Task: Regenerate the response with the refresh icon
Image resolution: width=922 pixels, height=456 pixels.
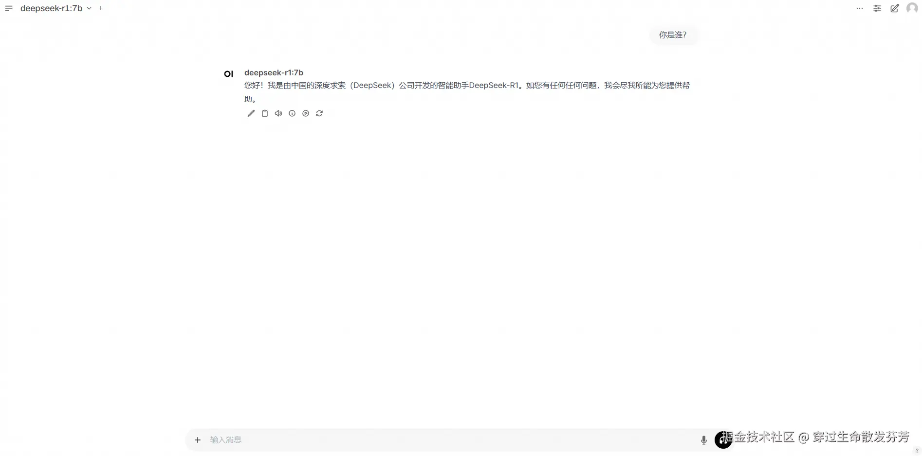Action: click(319, 113)
